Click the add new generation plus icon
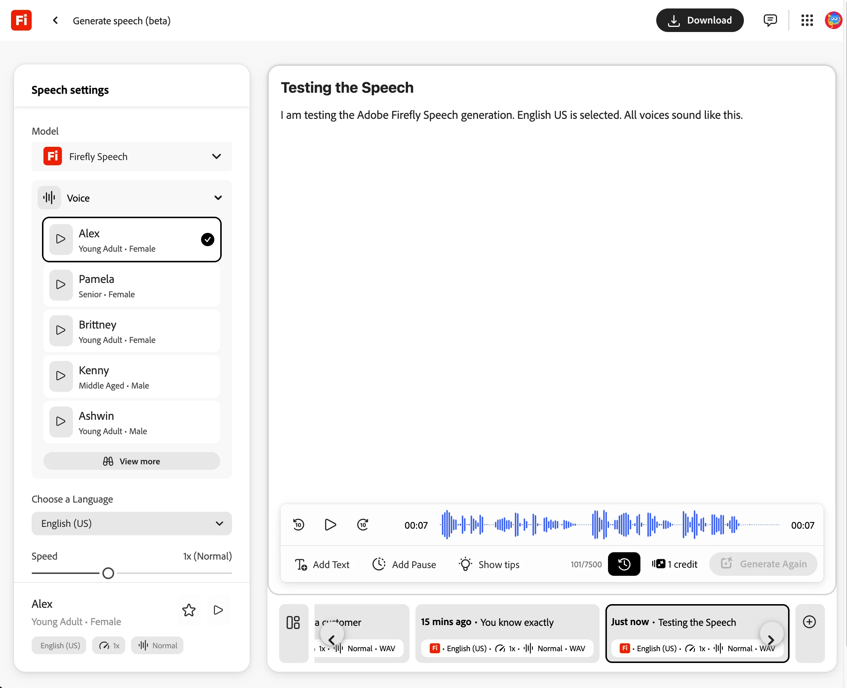The height and width of the screenshot is (688, 847). 809,622
